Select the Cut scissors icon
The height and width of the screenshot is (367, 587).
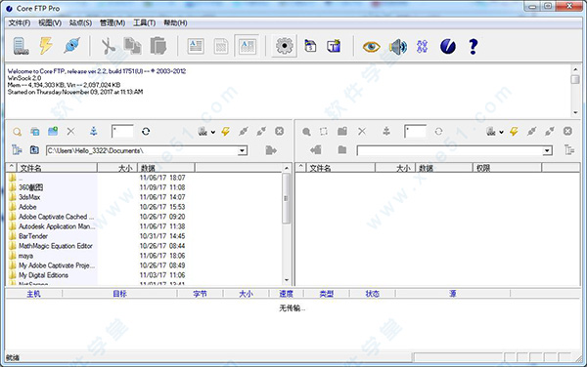pos(108,46)
